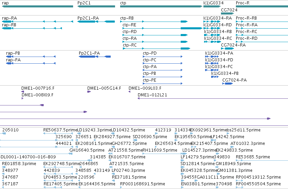Click the AT01032.3prime EST label
The height and width of the screenshot is (189, 288).
[x=248, y=144]
